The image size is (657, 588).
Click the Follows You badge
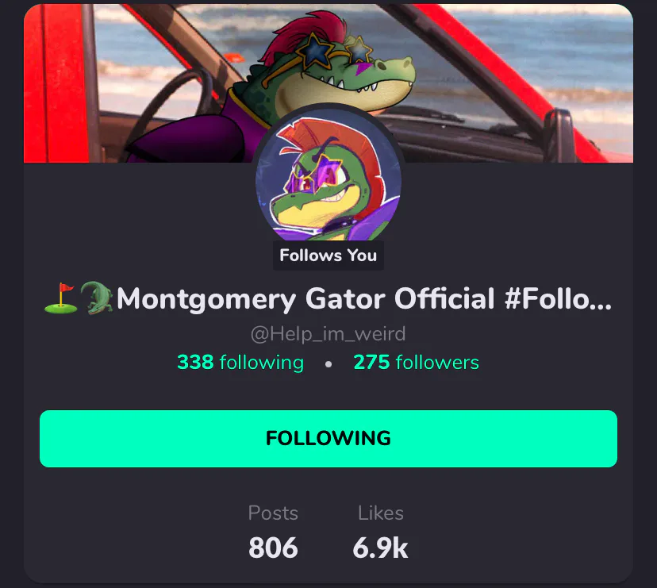pos(328,256)
